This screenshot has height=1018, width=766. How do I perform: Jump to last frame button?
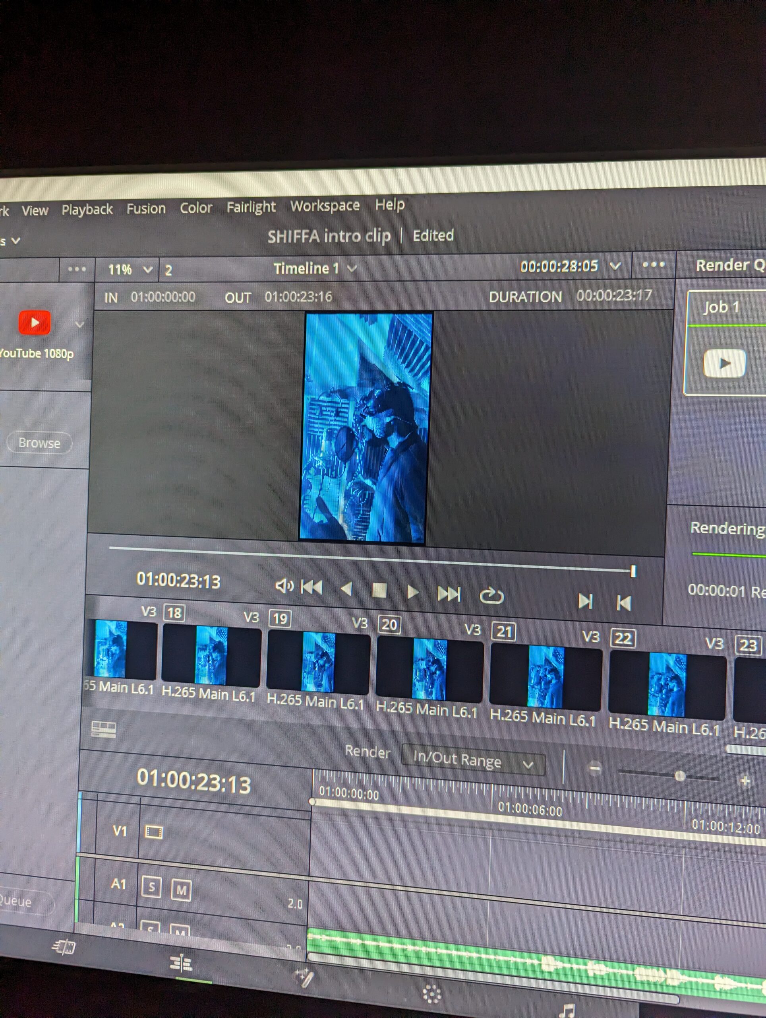coord(449,594)
